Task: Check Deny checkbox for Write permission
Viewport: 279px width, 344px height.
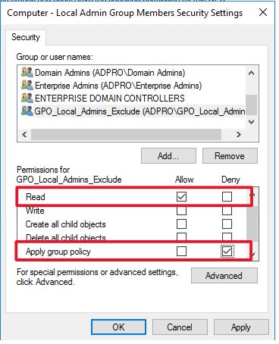Action: [227, 211]
